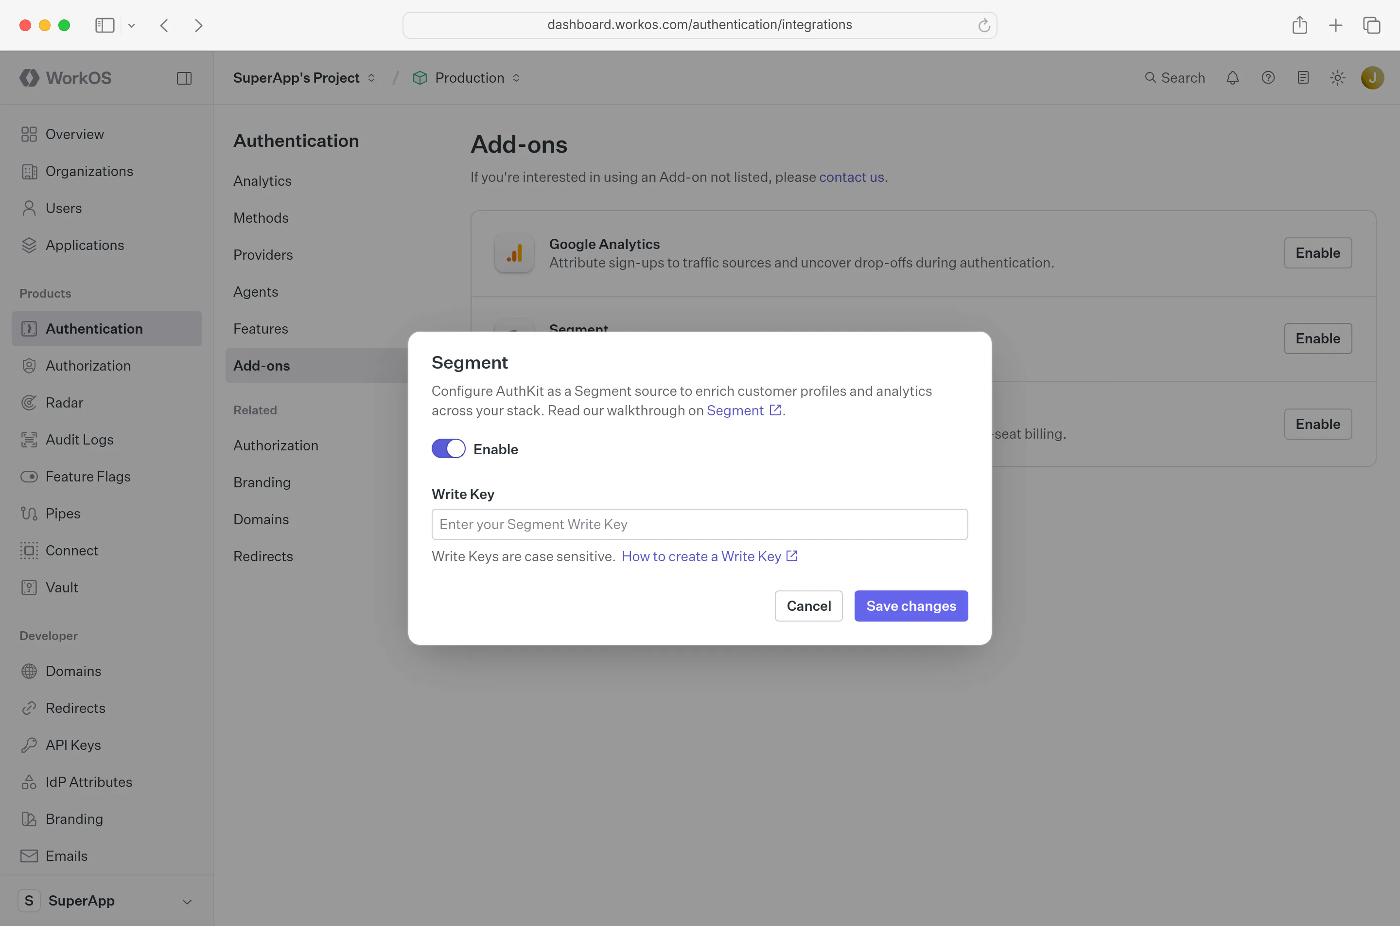Open the Connect sidebar icon
Image resolution: width=1400 pixels, height=926 pixels.
(29, 551)
